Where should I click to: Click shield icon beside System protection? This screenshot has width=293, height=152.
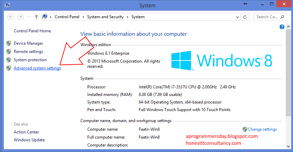coord(8,60)
